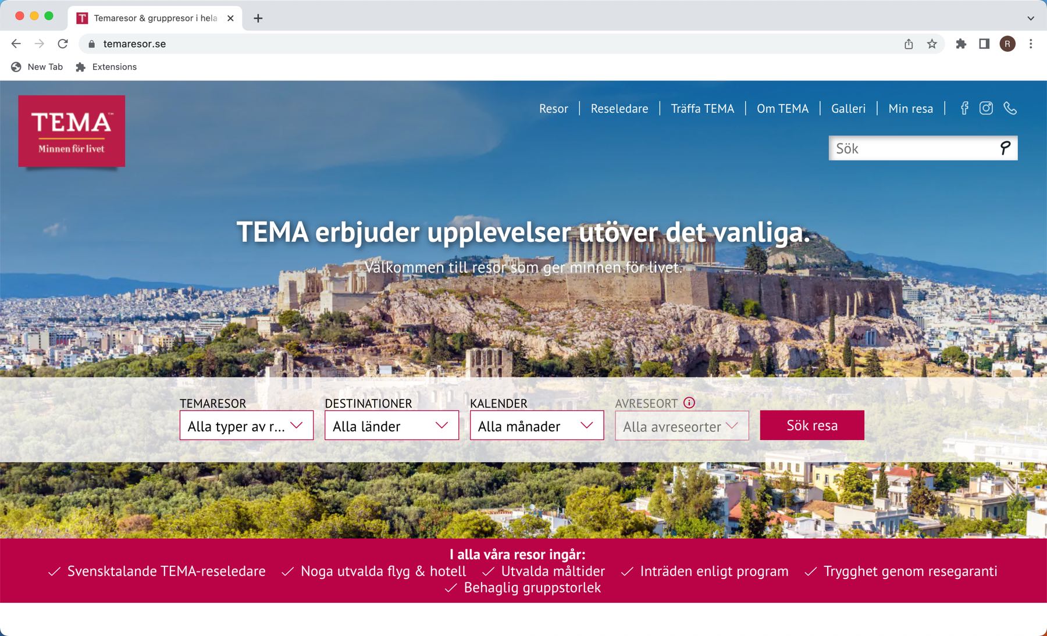
Task: Focus the Sök search field
Action: point(913,148)
